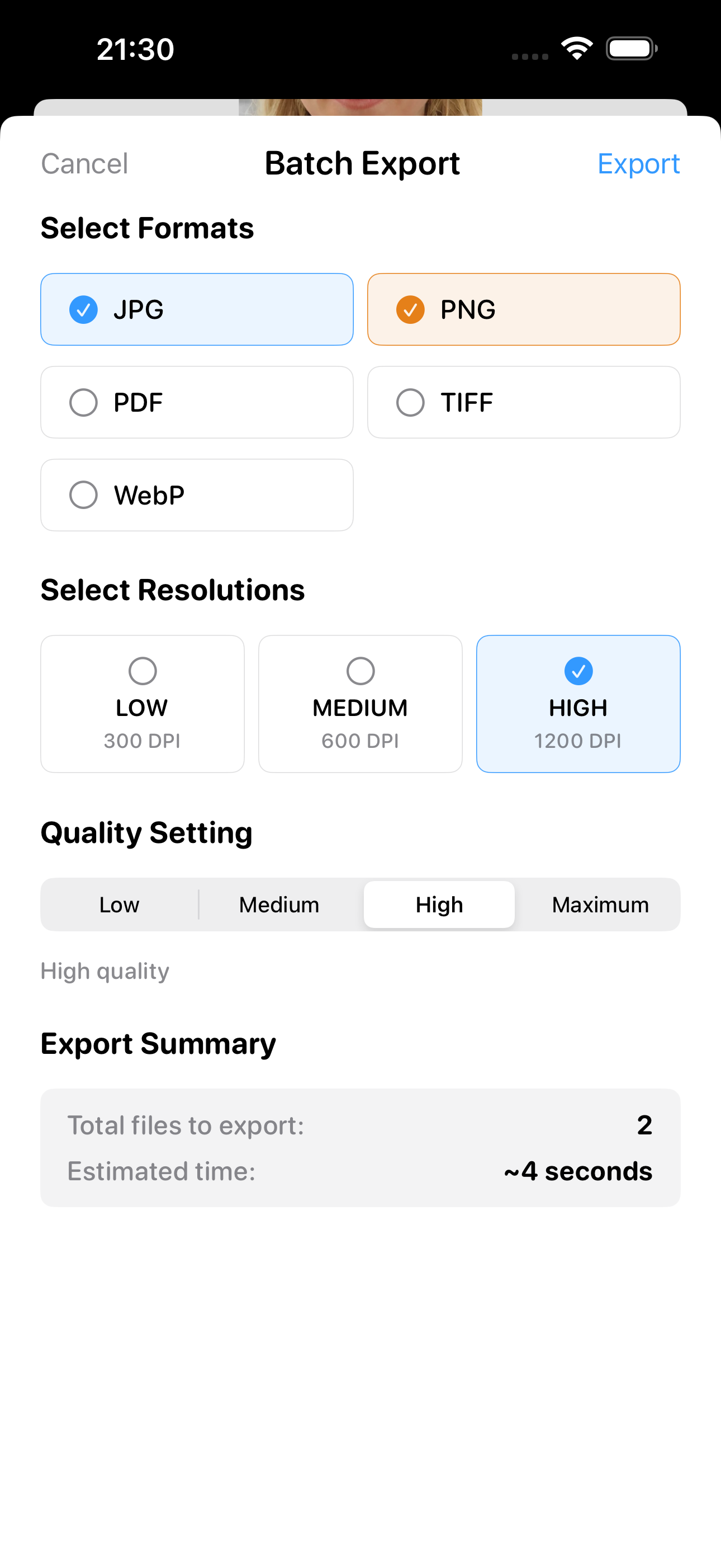Select the Low quality segment
The height and width of the screenshot is (1564, 721).
[120, 905]
